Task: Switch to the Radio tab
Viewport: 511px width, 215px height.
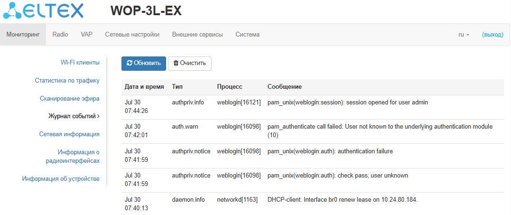Action: coord(60,35)
